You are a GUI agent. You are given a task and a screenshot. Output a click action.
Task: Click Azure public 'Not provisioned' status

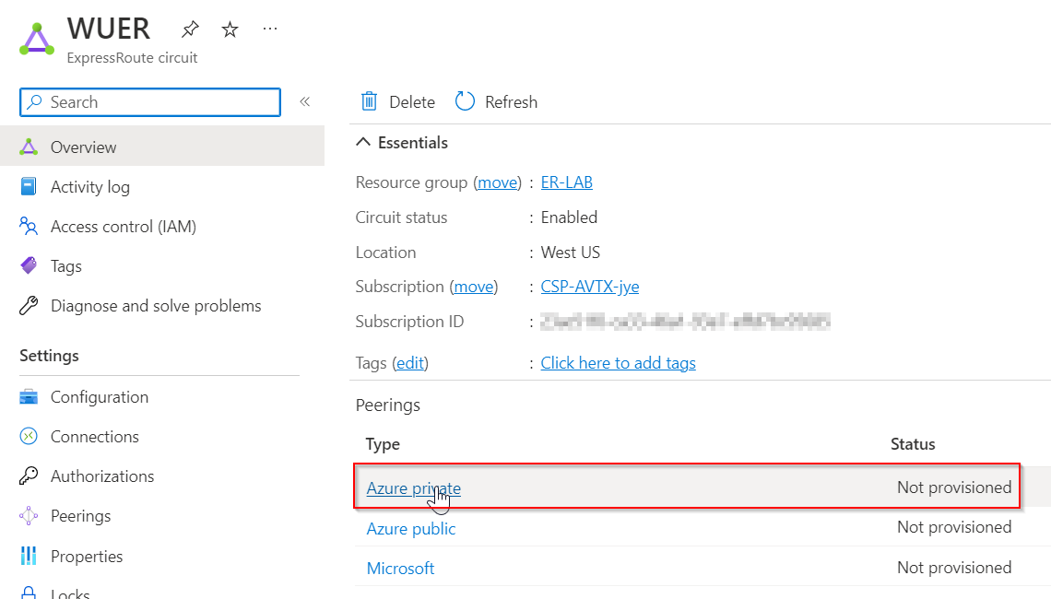coord(954,527)
